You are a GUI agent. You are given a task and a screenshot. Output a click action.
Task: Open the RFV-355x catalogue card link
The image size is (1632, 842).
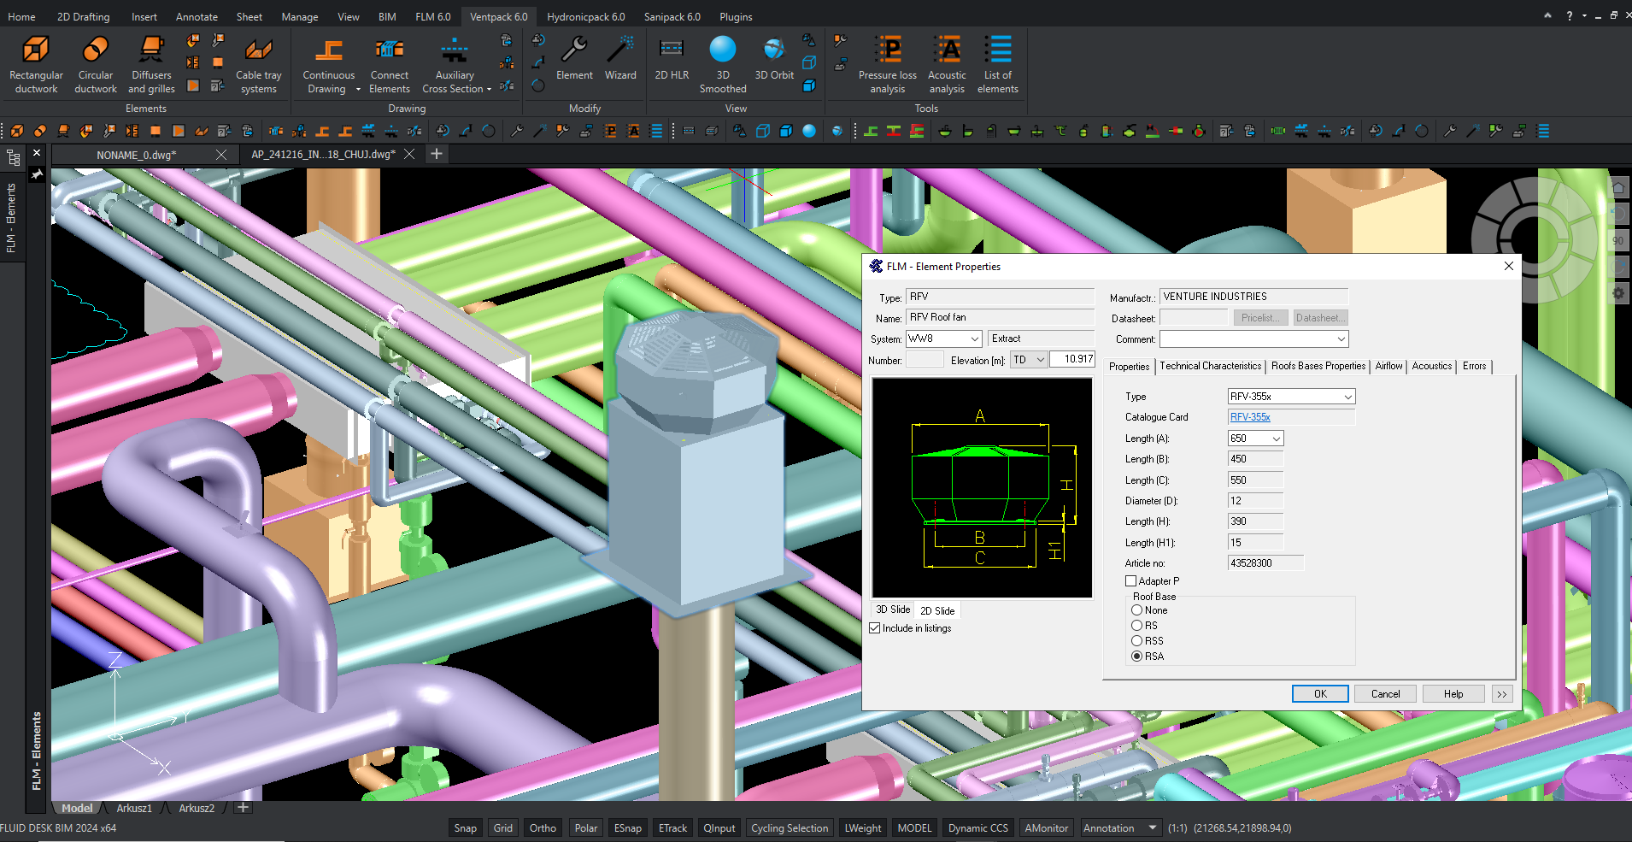click(1250, 417)
